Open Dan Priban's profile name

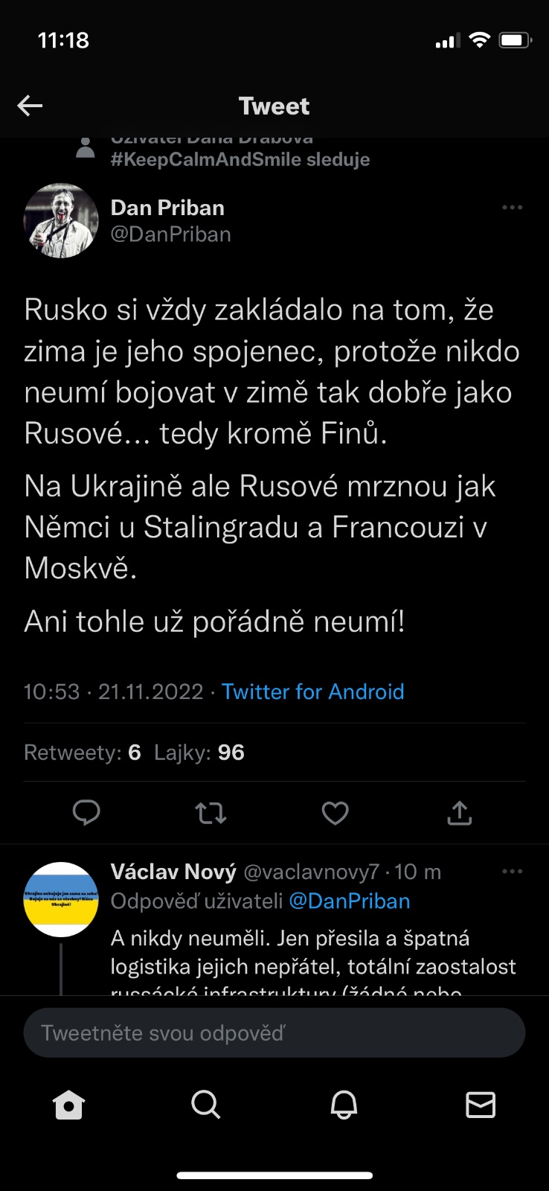click(167, 208)
